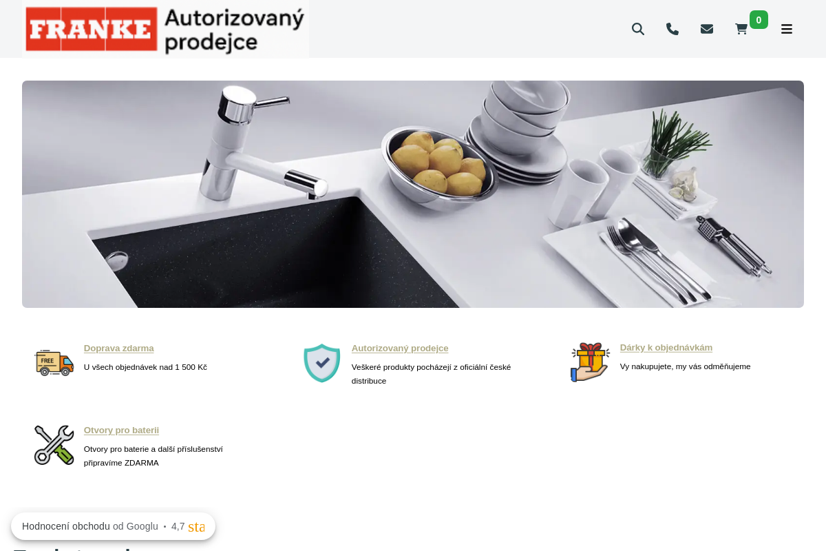Click the Franke authorized dealer logo

coord(165,29)
